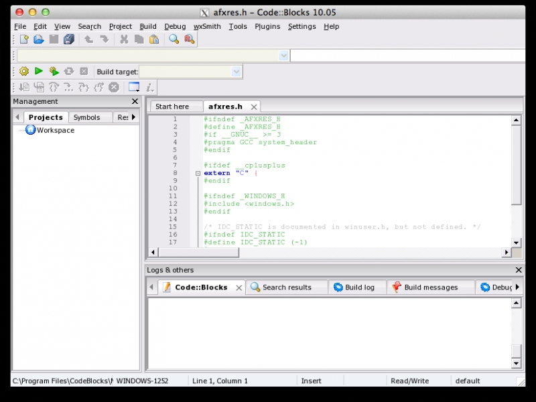Open the wxSmith menu
The image size is (536, 402).
pyautogui.click(x=207, y=26)
